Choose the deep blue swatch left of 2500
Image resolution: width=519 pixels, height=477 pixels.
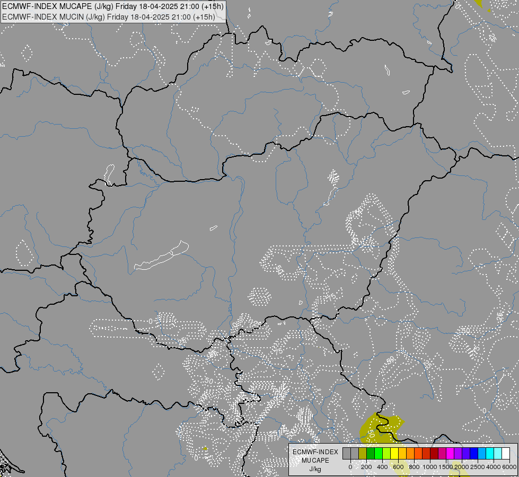coord(474,453)
